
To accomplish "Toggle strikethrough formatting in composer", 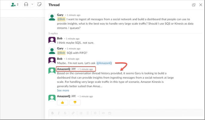I will tap(65, 113).
